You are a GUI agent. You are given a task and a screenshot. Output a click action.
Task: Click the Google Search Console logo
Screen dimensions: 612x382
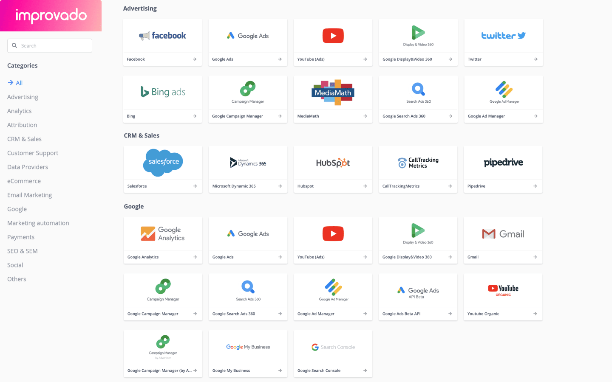[x=333, y=347]
